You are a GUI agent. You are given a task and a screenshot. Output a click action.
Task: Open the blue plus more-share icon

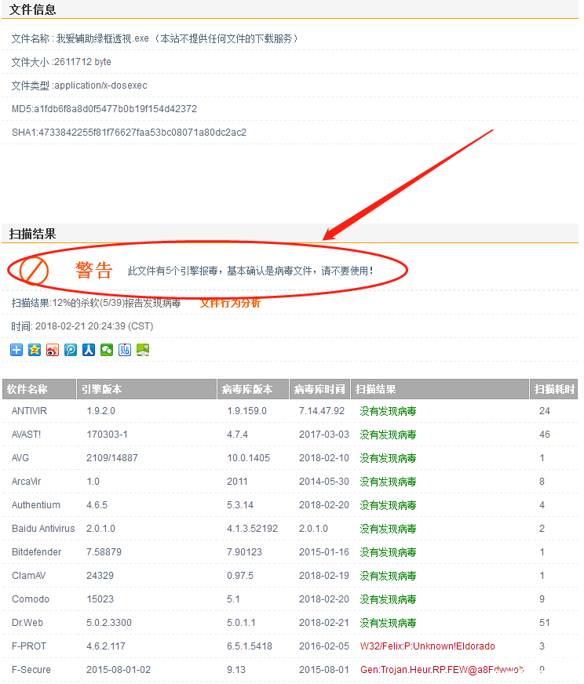(16, 350)
